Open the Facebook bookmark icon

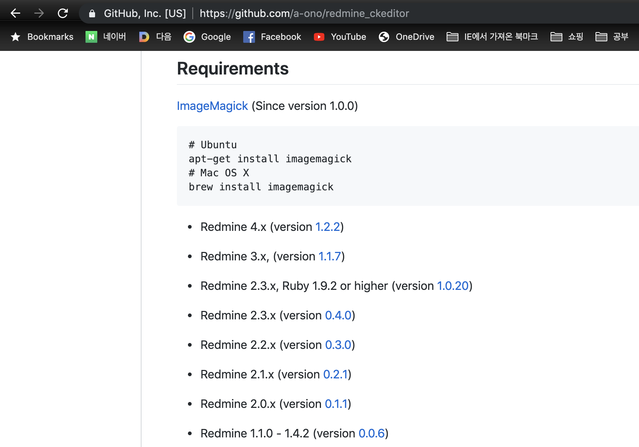tap(249, 37)
